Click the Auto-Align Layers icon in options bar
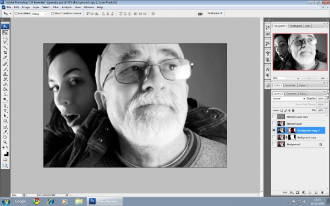The width and height of the screenshot is (330, 206). (x=153, y=13)
